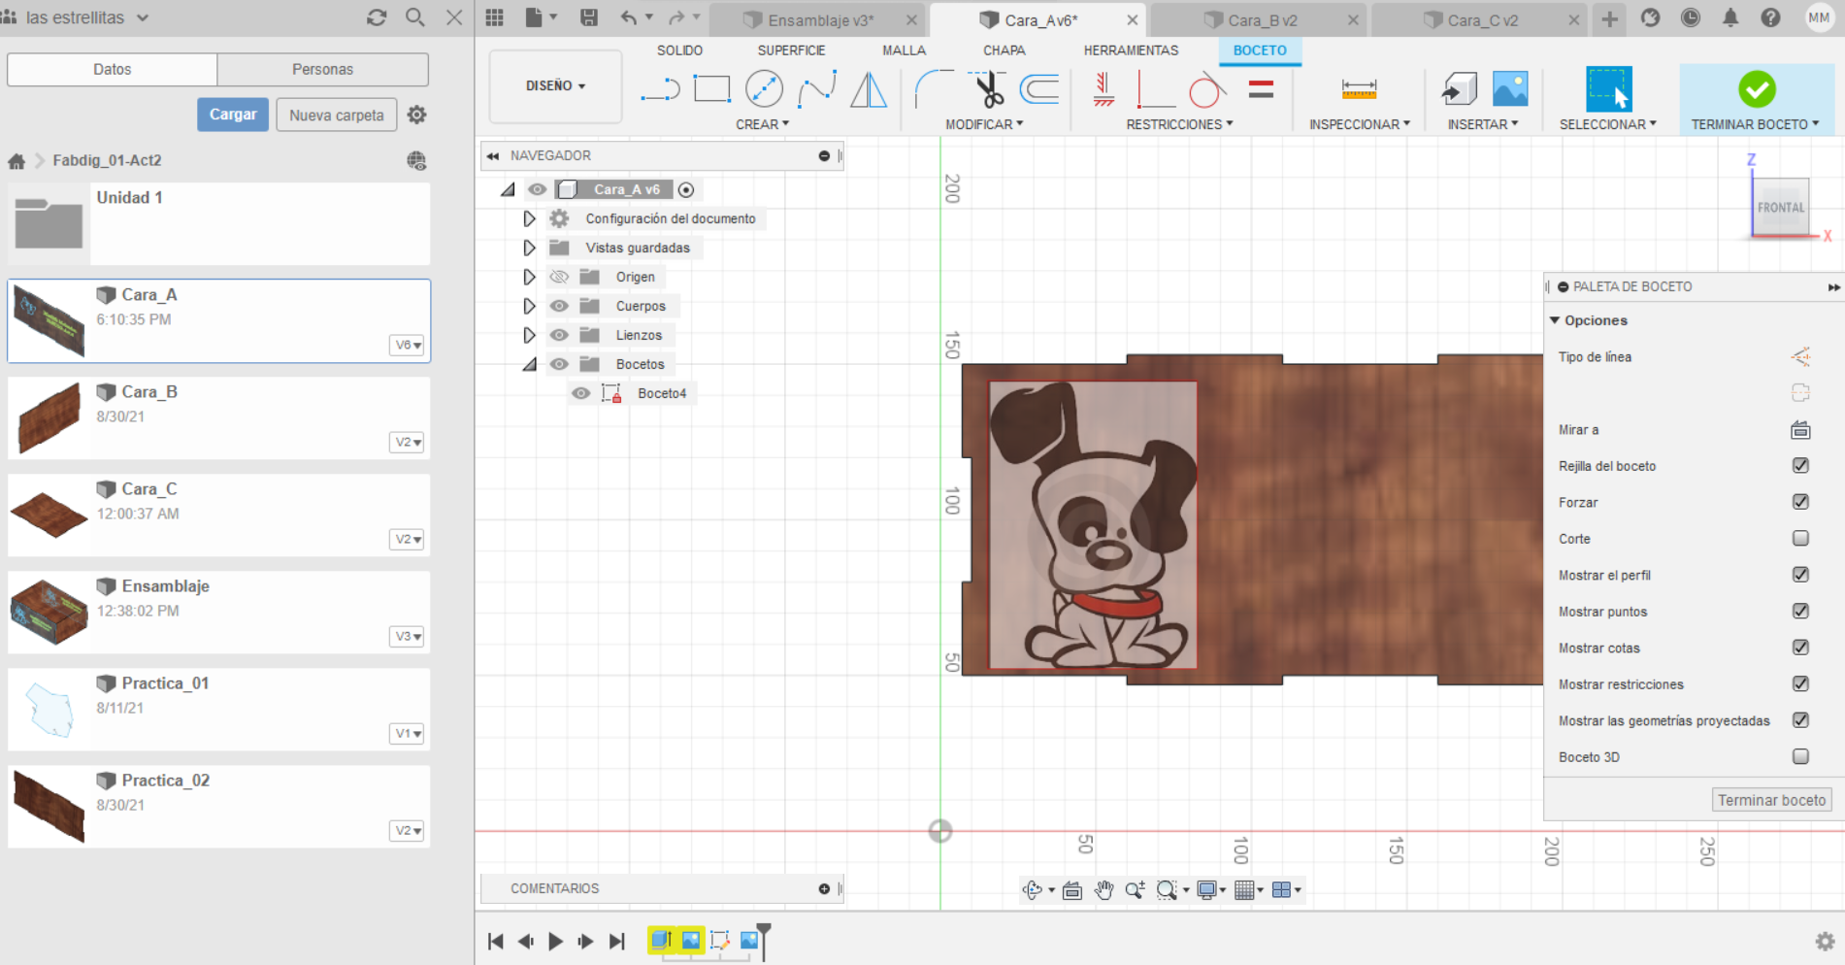Screen dimensions: 1845x965
Task: Open the job status clock icon
Action: [x=1691, y=17]
